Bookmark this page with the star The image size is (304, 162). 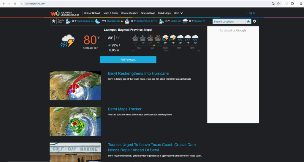point(278,4)
